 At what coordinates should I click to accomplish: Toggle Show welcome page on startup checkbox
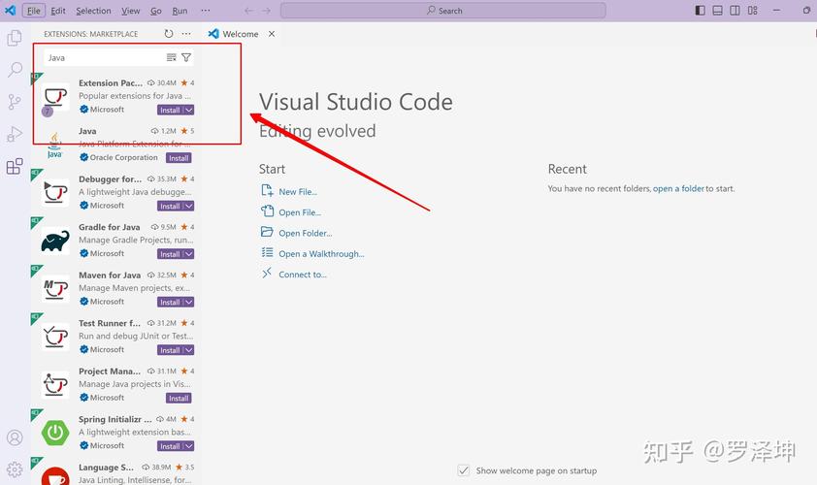point(464,470)
